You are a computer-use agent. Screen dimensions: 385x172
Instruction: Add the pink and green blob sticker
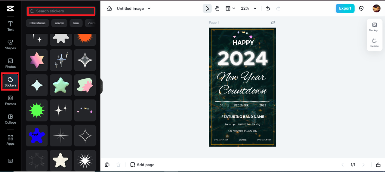pos(85,85)
